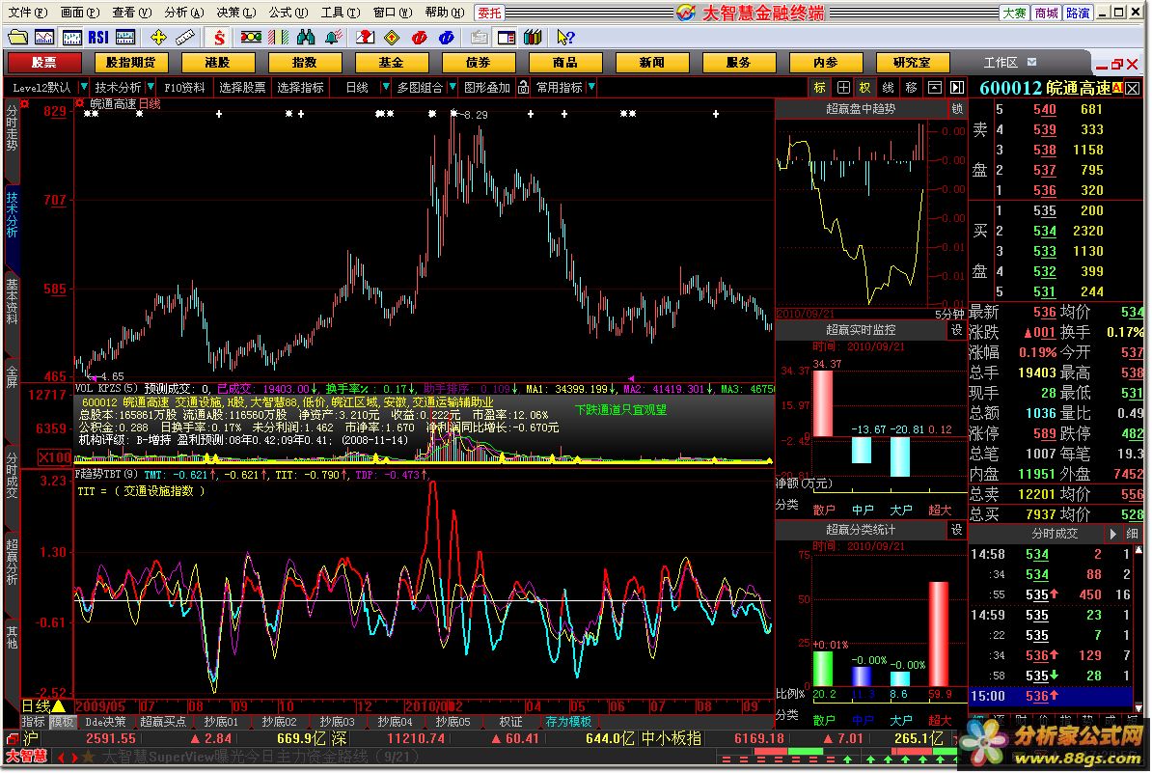Switch to the 研究室 tab
The width and height of the screenshot is (1152, 773).
coord(912,63)
